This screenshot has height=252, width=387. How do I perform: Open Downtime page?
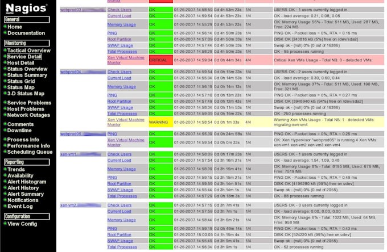point(19,131)
